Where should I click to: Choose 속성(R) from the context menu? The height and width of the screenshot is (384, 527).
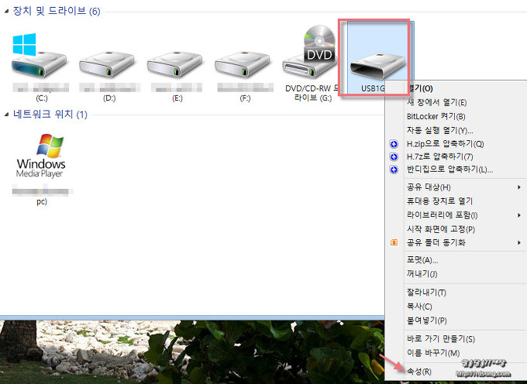tap(419, 372)
